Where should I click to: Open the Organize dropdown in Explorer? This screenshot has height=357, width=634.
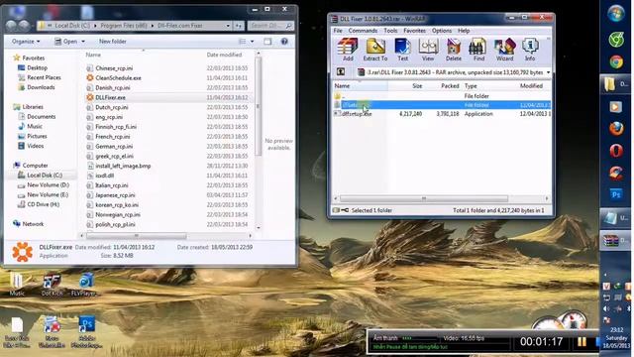[x=26, y=42]
